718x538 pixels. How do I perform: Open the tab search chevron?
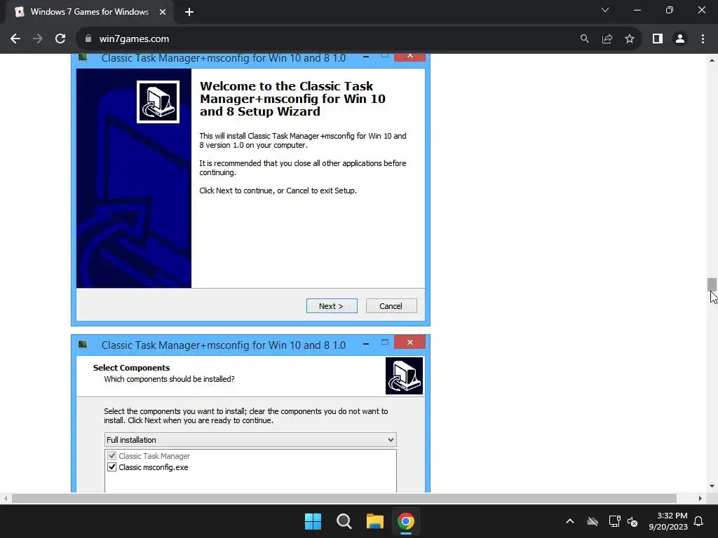click(x=605, y=10)
